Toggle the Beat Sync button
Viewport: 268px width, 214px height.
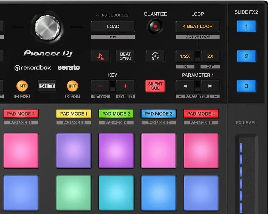tap(125, 56)
